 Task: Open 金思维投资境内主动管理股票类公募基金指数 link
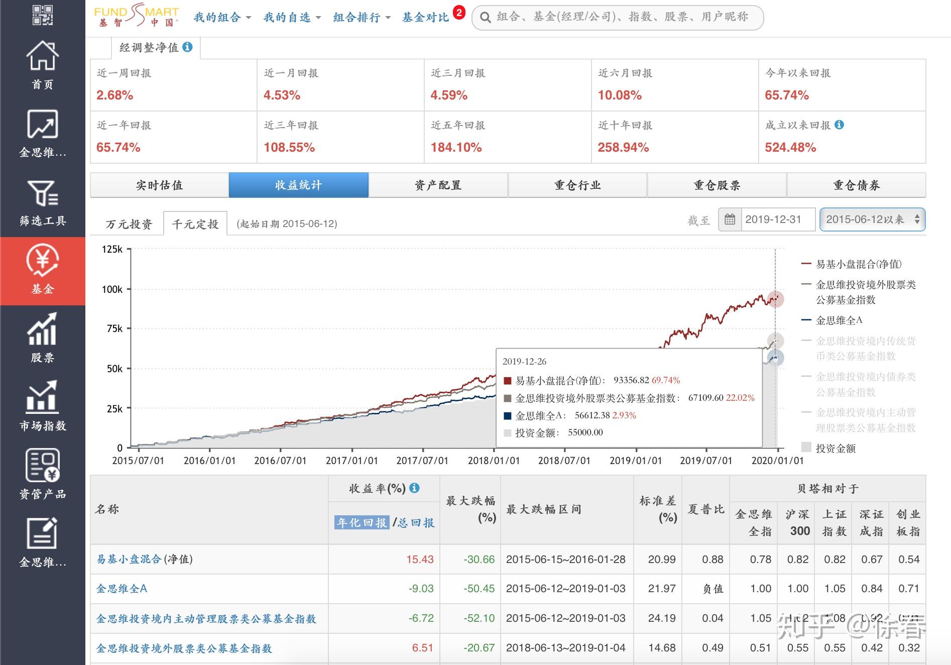click(206, 618)
